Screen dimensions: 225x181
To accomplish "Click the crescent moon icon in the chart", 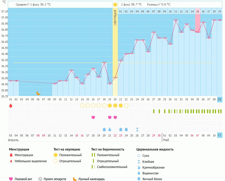I will point(39,93).
